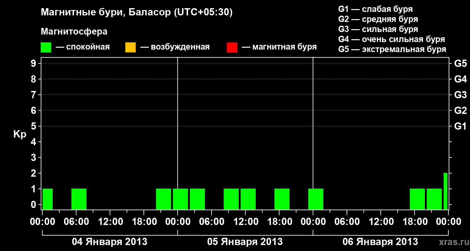The height and width of the screenshot is (251, 470).
Task: Click the green bar above 06:00 on 04 Января
Action: pyautogui.click(x=79, y=199)
